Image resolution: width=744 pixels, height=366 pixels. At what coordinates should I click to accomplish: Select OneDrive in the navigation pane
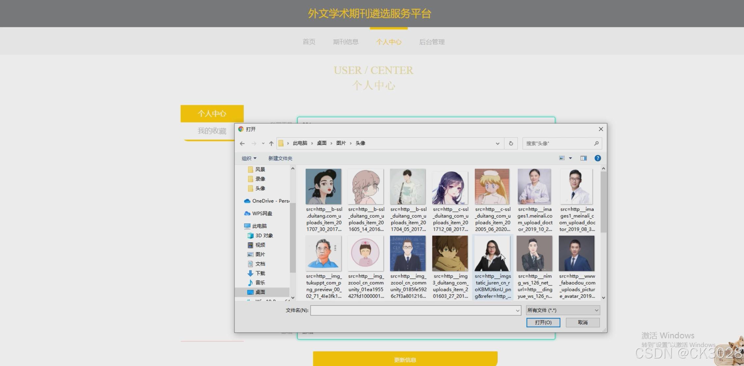(x=266, y=201)
